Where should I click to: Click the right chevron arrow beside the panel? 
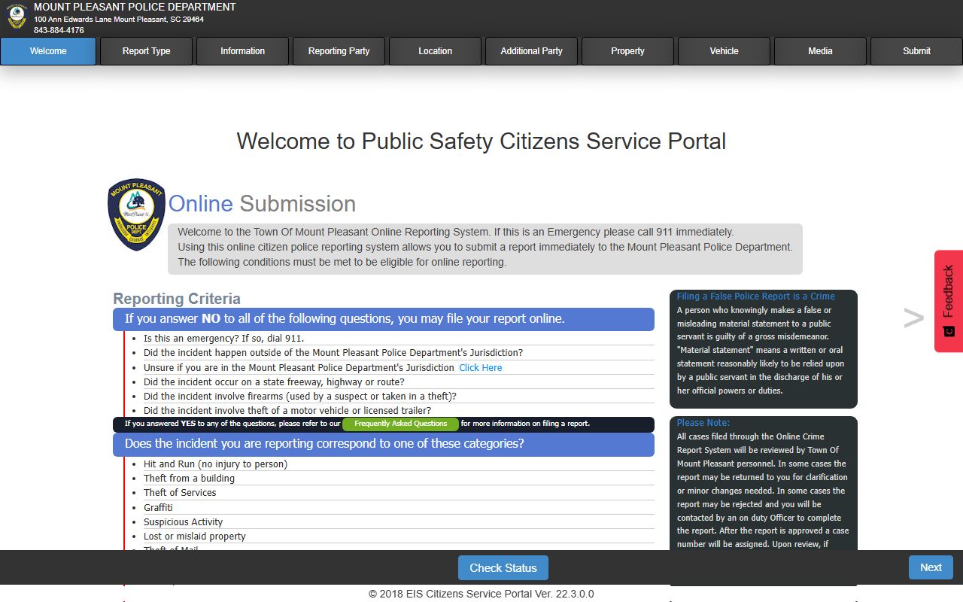[x=913, y=318]
